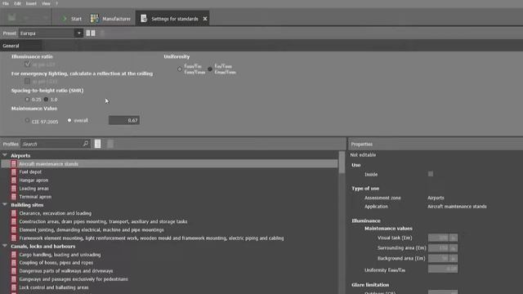
Task: Switch to the Start tab
Action: point(71,19)
